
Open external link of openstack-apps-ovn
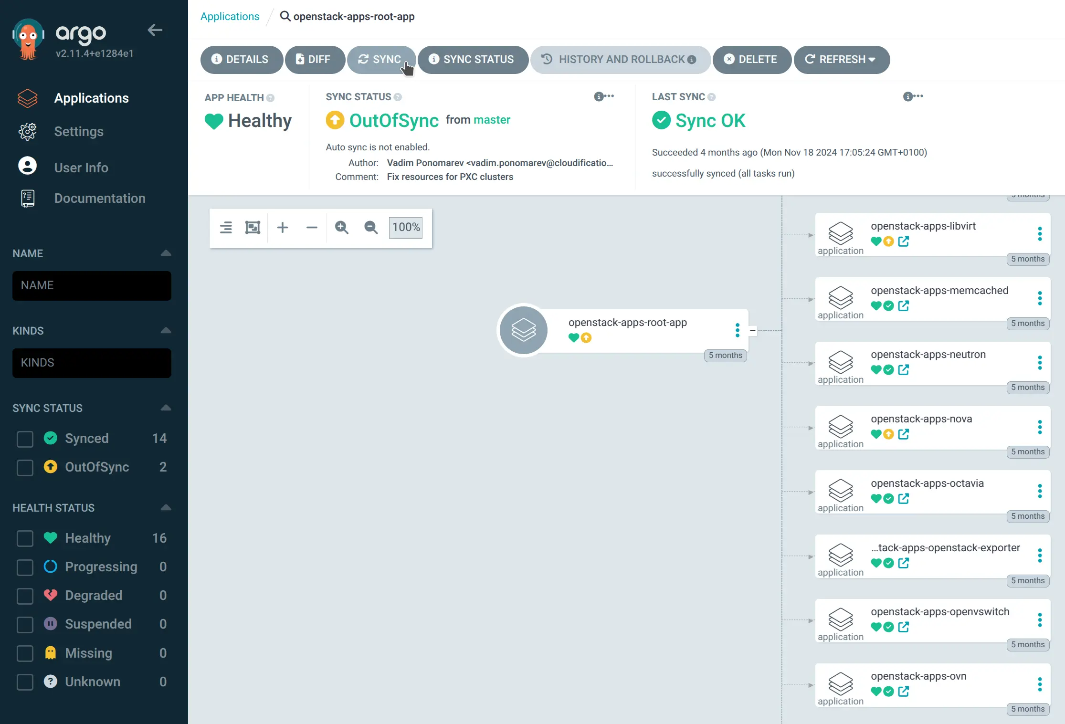click(x=903, y=692)
